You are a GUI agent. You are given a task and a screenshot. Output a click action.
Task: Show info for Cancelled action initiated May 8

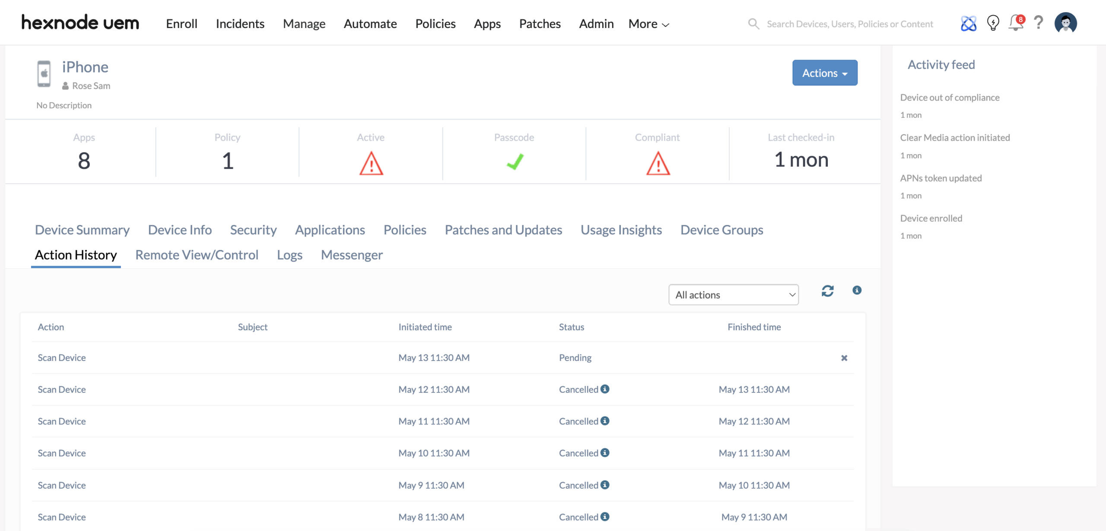tap(605, 517)
